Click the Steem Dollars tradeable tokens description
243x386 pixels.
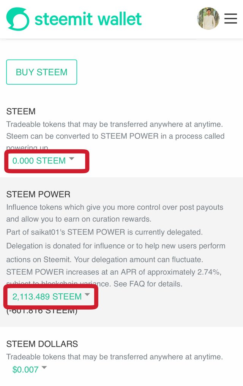point(114,357)
